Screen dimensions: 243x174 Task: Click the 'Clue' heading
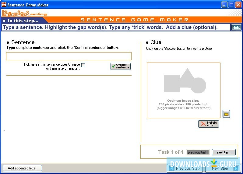pyautogui.click(x=156, y=42)
